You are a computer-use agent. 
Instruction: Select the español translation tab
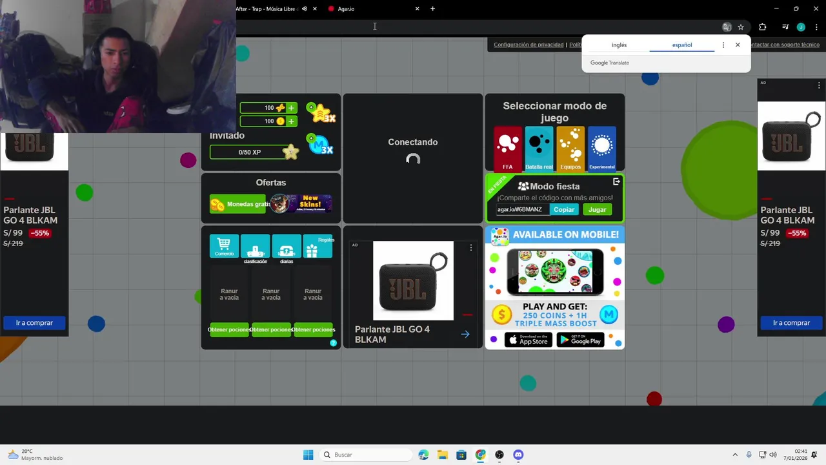(x=682, y=45)
